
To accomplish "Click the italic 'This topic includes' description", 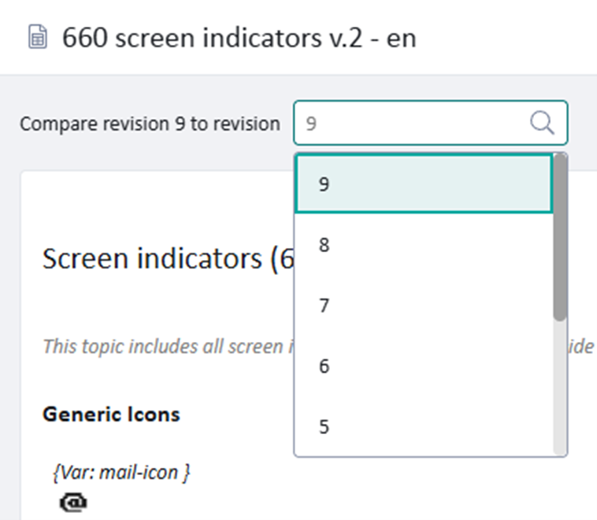I will [167, 346].
